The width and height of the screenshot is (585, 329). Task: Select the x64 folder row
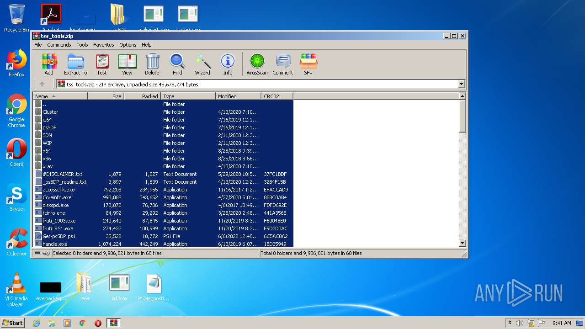(163, 151)
